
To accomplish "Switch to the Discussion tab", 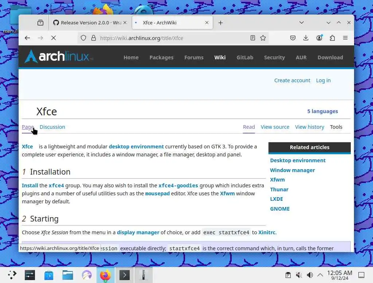I will point(52,127).
